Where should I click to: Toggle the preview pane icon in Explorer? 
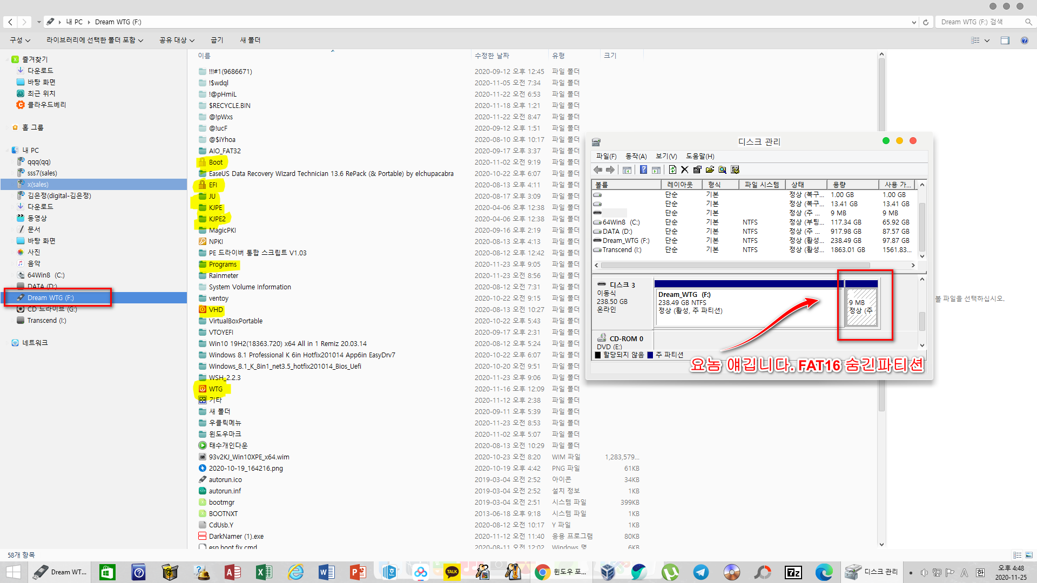coord(1005,40)
